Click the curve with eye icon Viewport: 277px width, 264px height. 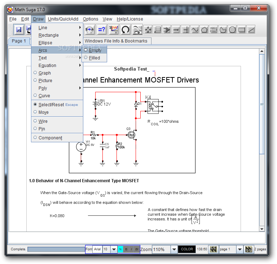[x=137, y=30]
